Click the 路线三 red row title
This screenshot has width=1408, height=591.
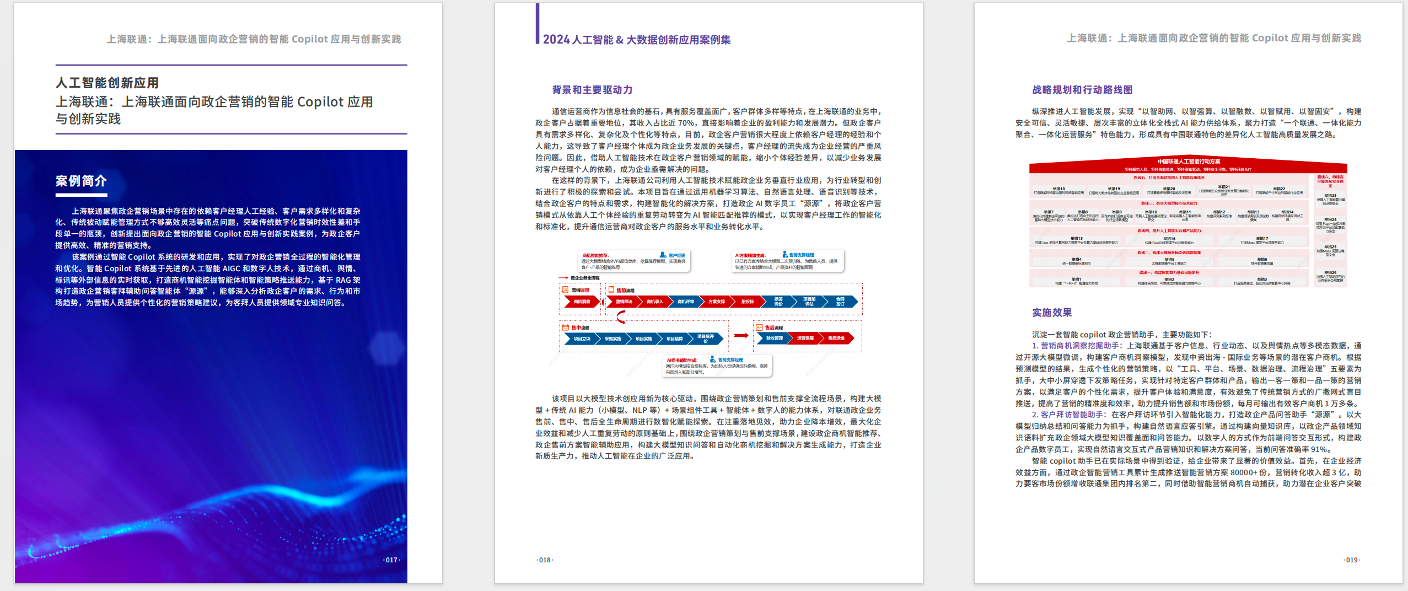[1169, 203]
